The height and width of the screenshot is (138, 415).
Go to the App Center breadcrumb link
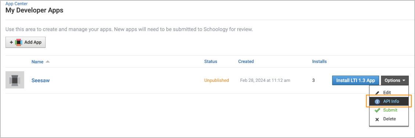tap(17, 4)
